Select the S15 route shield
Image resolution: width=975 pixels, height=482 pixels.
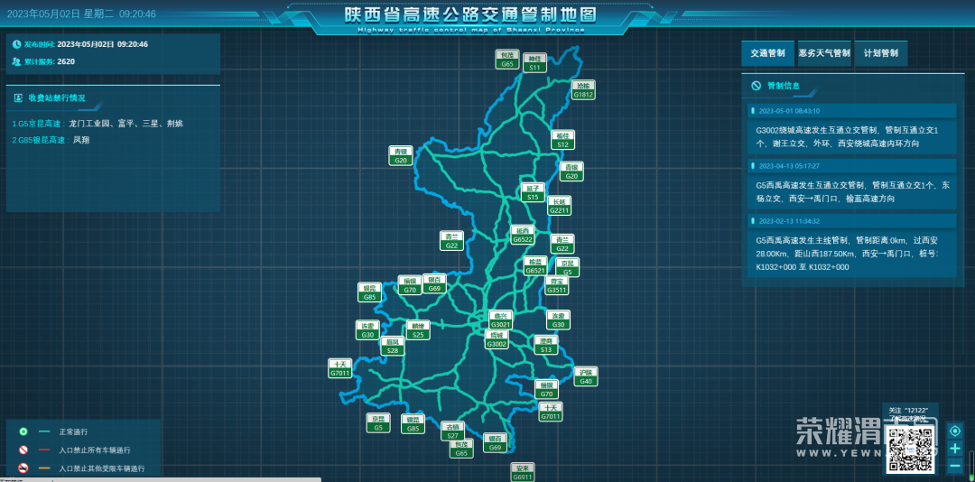(533, 192)
